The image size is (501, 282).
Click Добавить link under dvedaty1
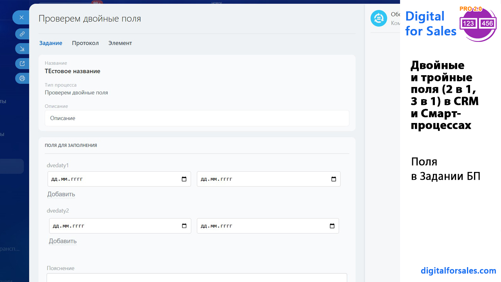(61, 194)
